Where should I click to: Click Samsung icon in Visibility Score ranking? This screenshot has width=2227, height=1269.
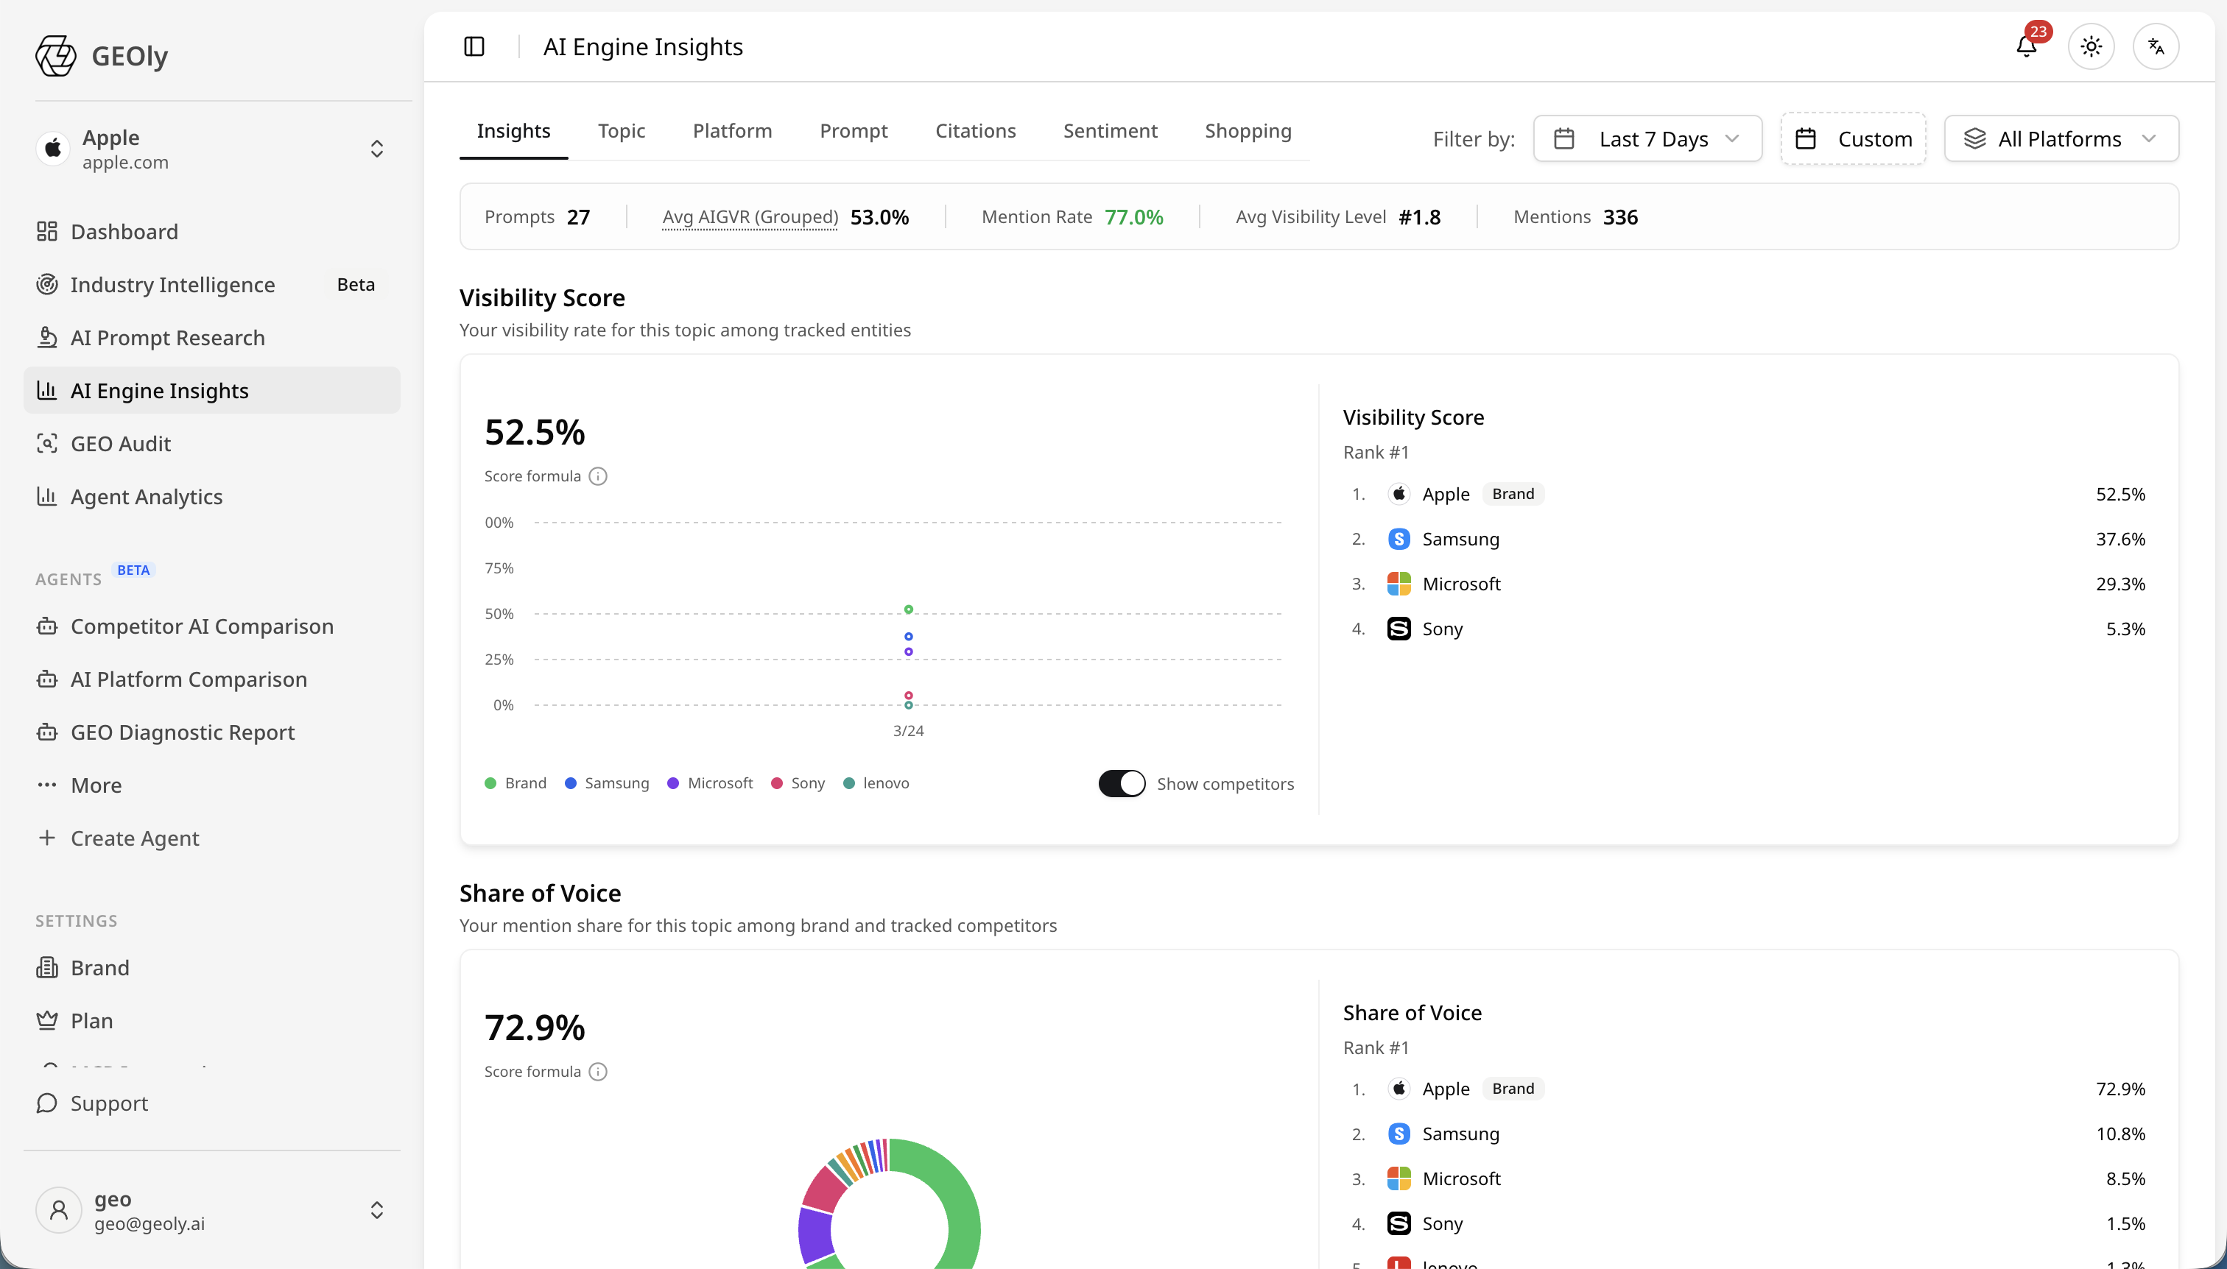[x=1399, y=539]
